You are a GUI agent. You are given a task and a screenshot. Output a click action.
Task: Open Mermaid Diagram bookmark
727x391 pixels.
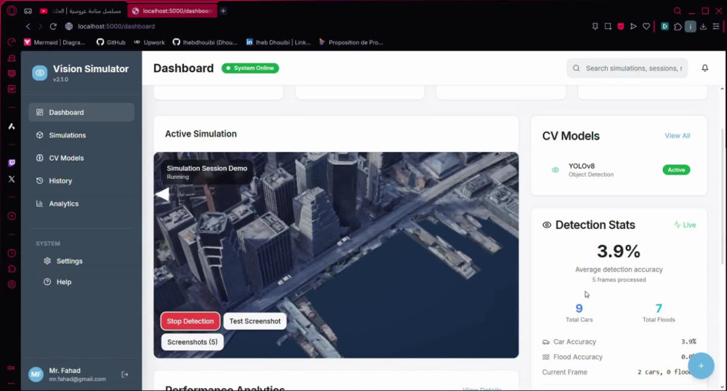[x=55, y=42]
